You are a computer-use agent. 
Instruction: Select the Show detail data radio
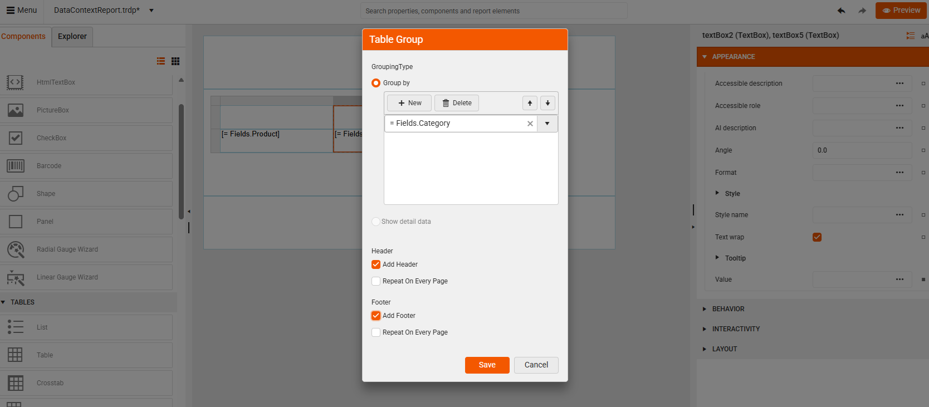click(x=376, y=222)
